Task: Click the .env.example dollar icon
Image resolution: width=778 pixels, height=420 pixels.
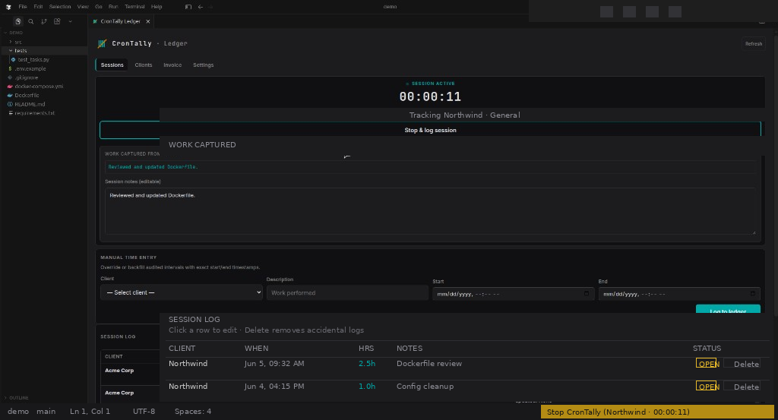Action: click(x=10, y=68)
